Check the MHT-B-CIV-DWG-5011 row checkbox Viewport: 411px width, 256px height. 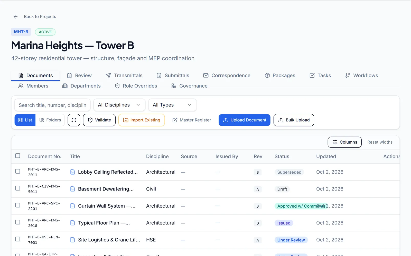(18, 188)
